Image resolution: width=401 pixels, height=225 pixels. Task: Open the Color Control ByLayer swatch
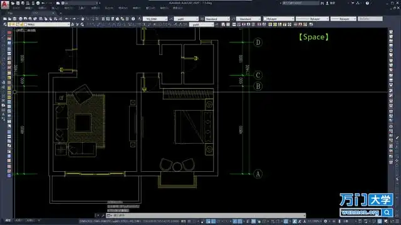click(x=265, y=19)
